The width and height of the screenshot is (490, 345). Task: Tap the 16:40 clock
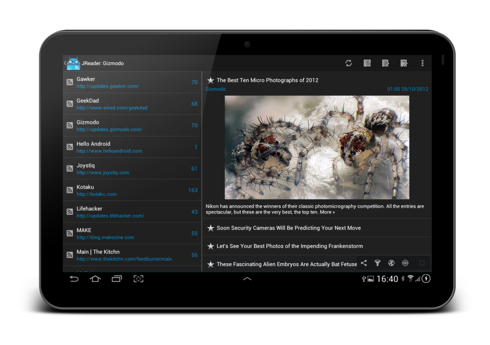coord(387,279)
